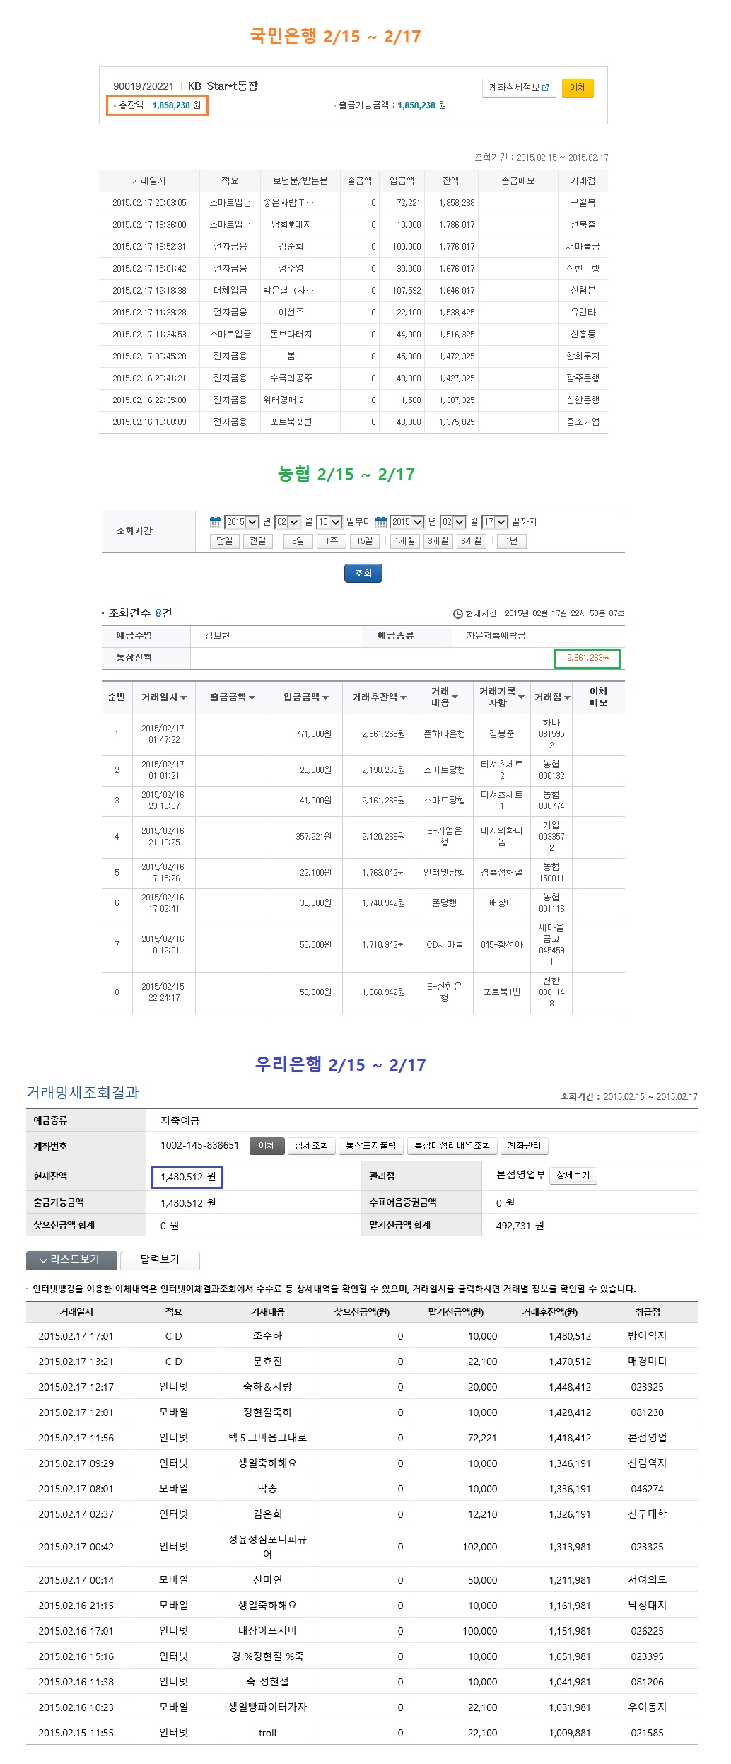This screenshot has height=1764, width=731.
Task: Click 상세보기 next to 본점영업부
Action: click(573, 1176)
